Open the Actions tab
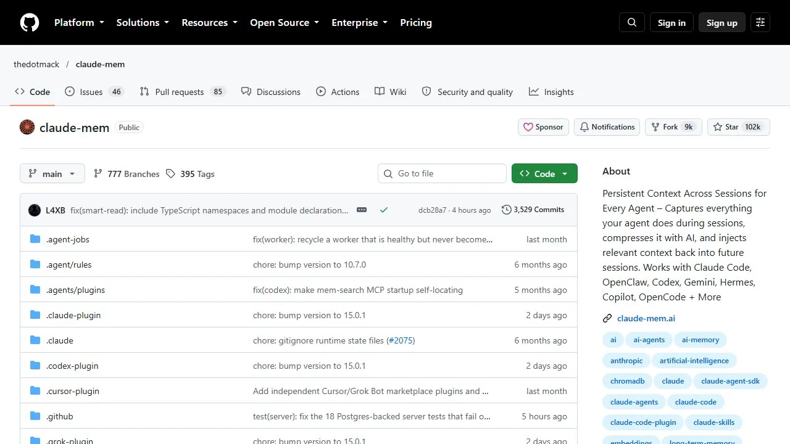This screenshot has height=444, width=790. coord(338,92)
